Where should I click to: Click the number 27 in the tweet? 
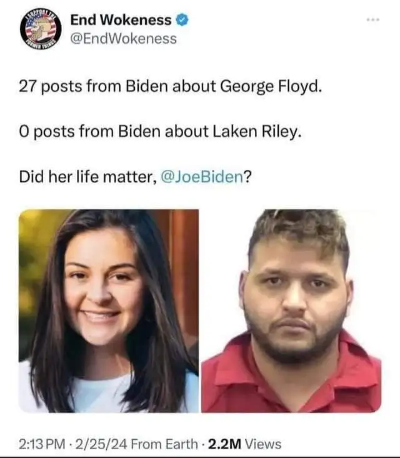pos(27,86)
